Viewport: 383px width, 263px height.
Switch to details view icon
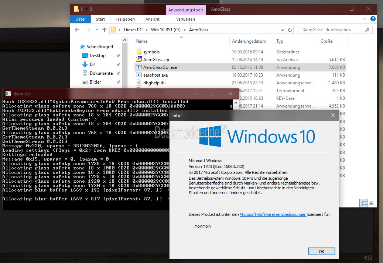(363, 203)
